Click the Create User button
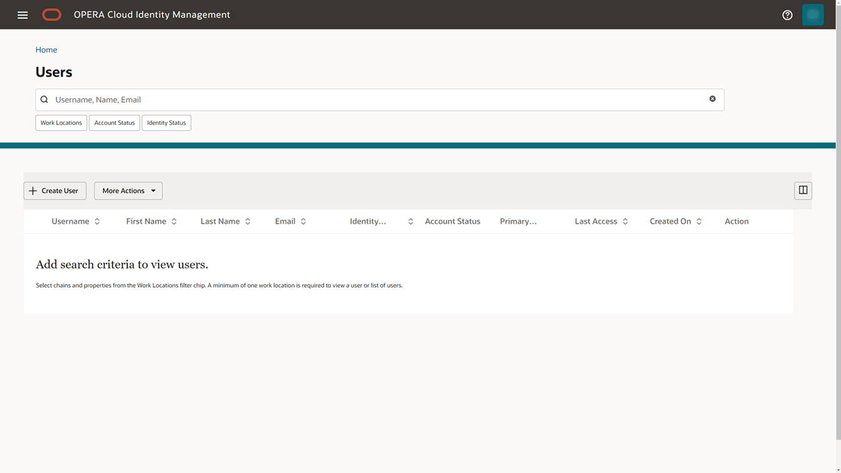The height and width of the screenshot is (473, 841). (x=55, y=191)
